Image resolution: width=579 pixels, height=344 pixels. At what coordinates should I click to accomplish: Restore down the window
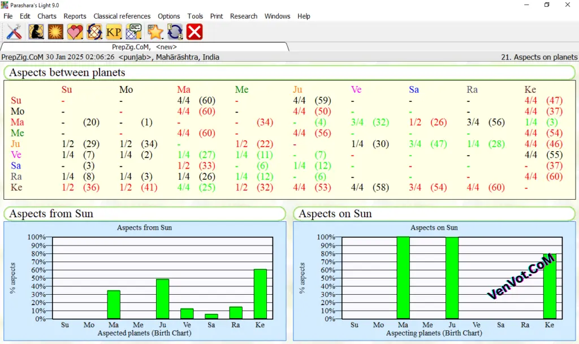click(x=547, y=5)
